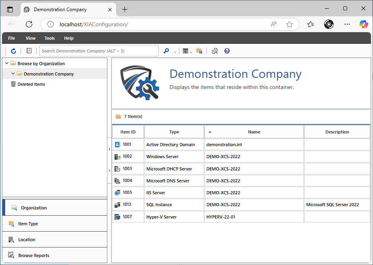Viewport: 373px width, 265px height.
Task: Open the search options dropdown arrow
Action: click(x=175, y=52)
